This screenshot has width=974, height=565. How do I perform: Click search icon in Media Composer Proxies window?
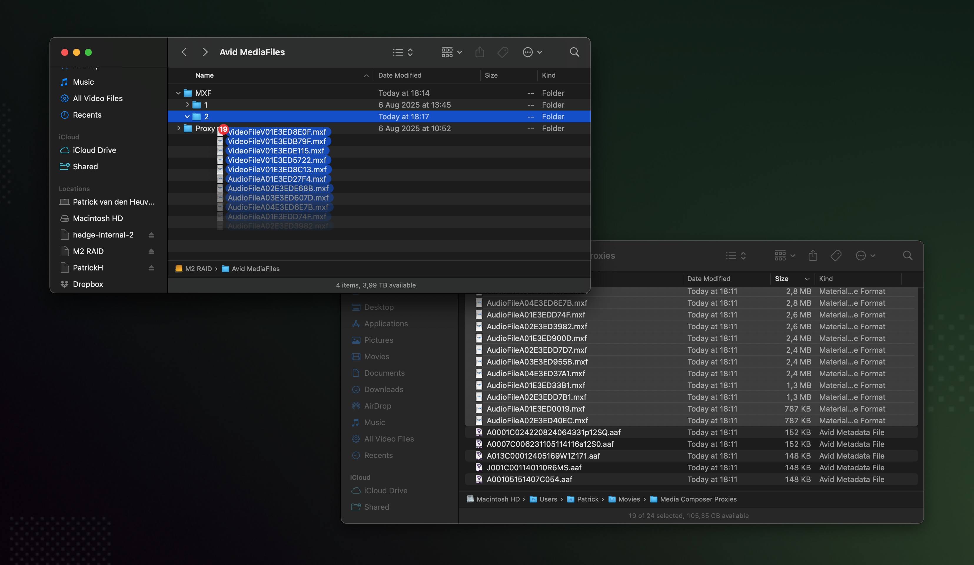907,256
